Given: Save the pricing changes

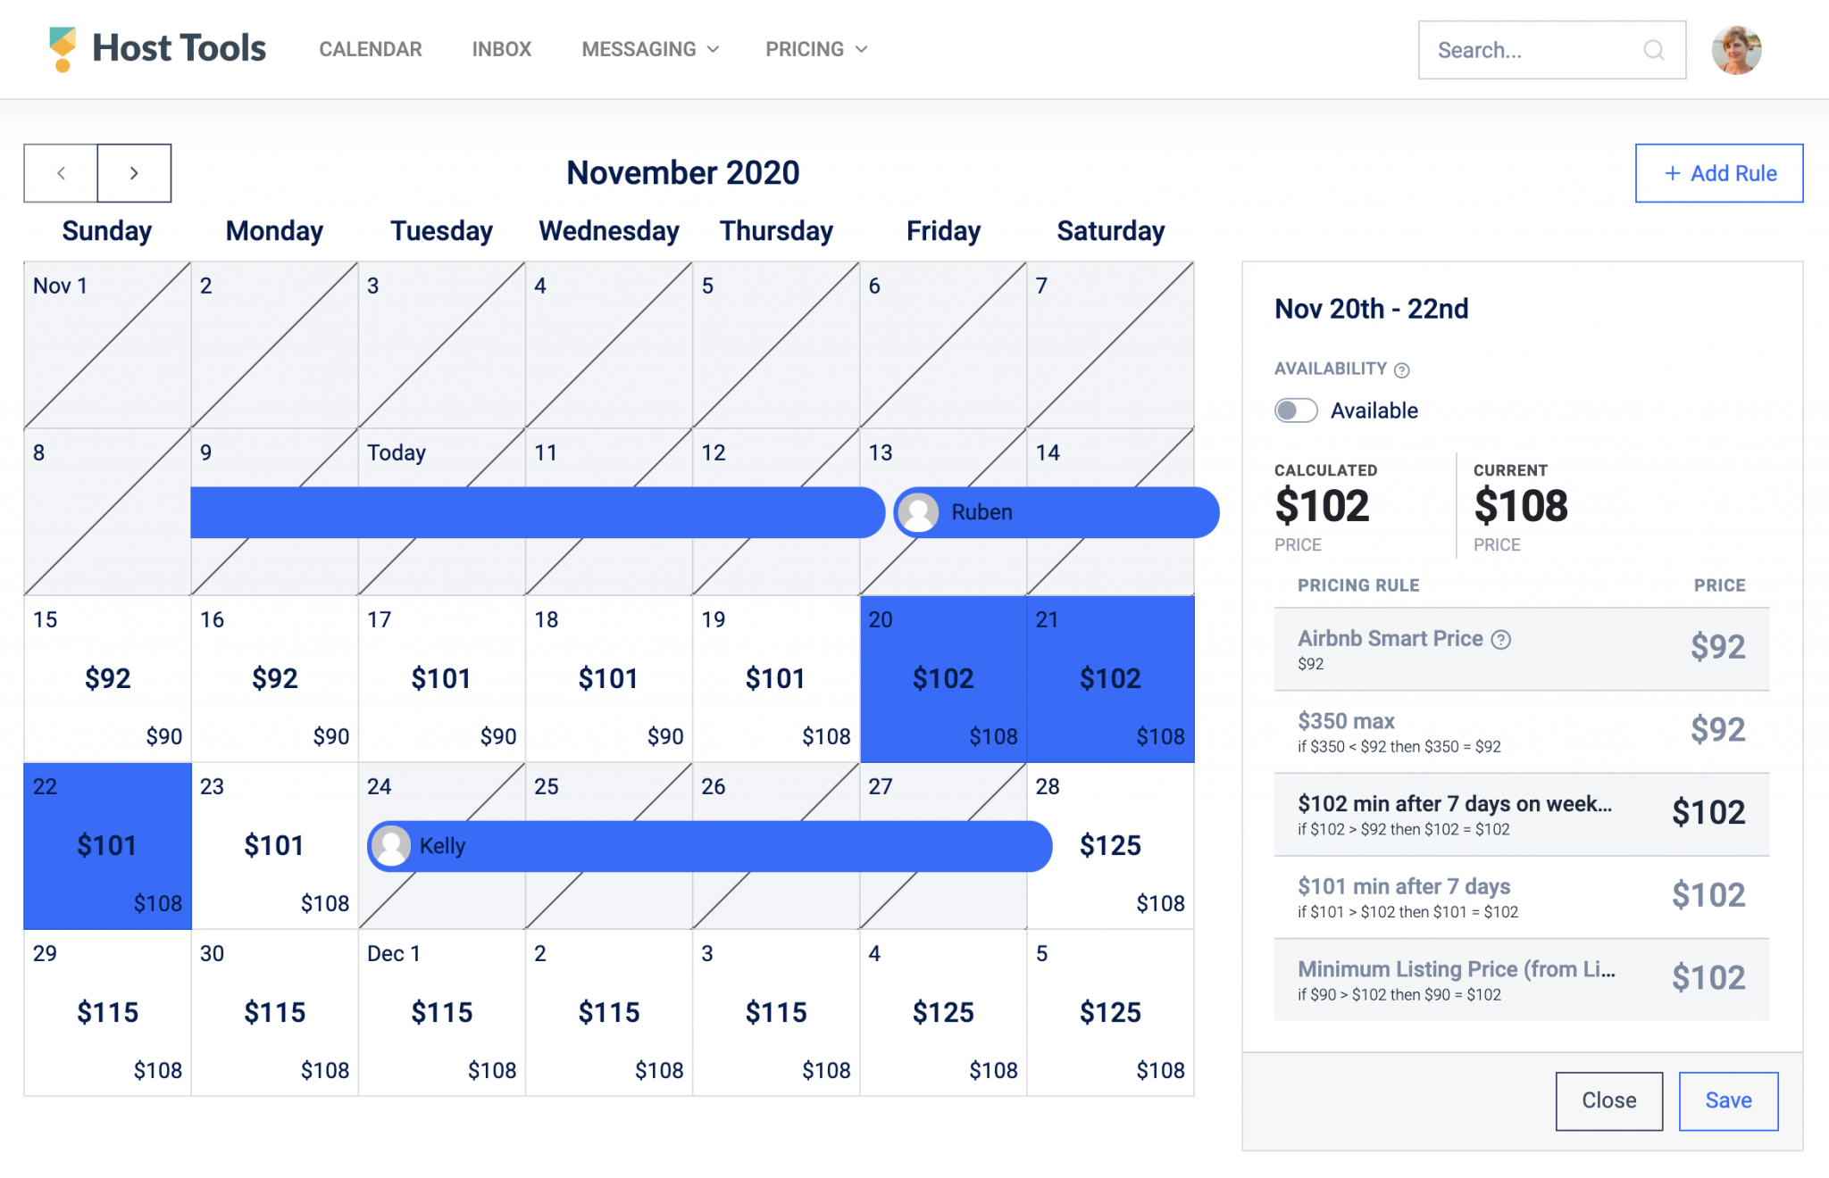Looking at the screenshot, I should coord(1728,1100).
